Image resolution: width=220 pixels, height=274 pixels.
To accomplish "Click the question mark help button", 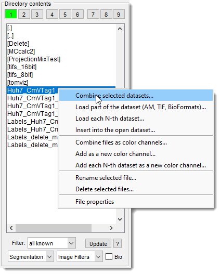I will click(118, 243).
